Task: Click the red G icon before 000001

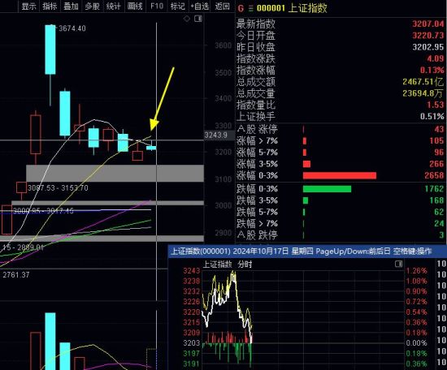Action: 241,8
